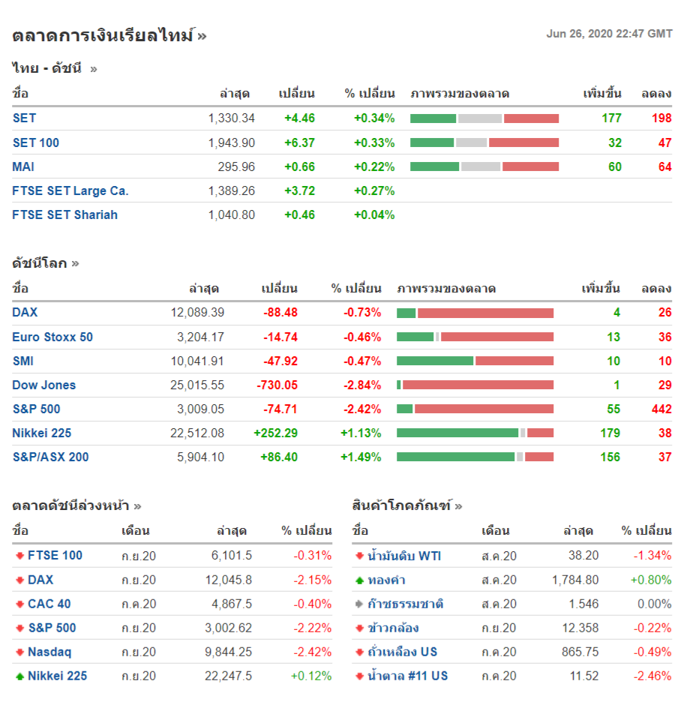The width and height of the screenshot is (681, 705).
Task: Click the Nikkei 225 advancers count 179
Action: [610, 433]
